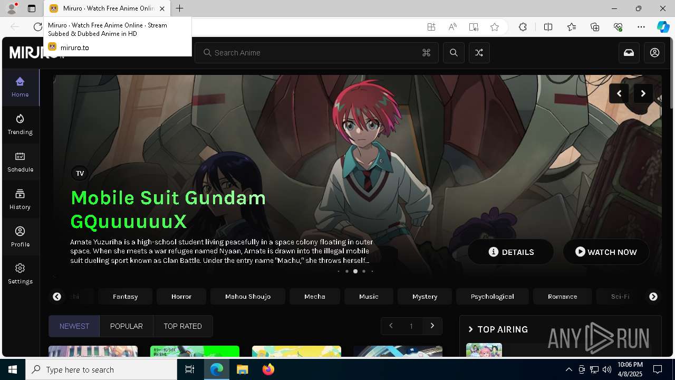Open browser Extensions icon
The image size is (675, 380).
[523, 27]
